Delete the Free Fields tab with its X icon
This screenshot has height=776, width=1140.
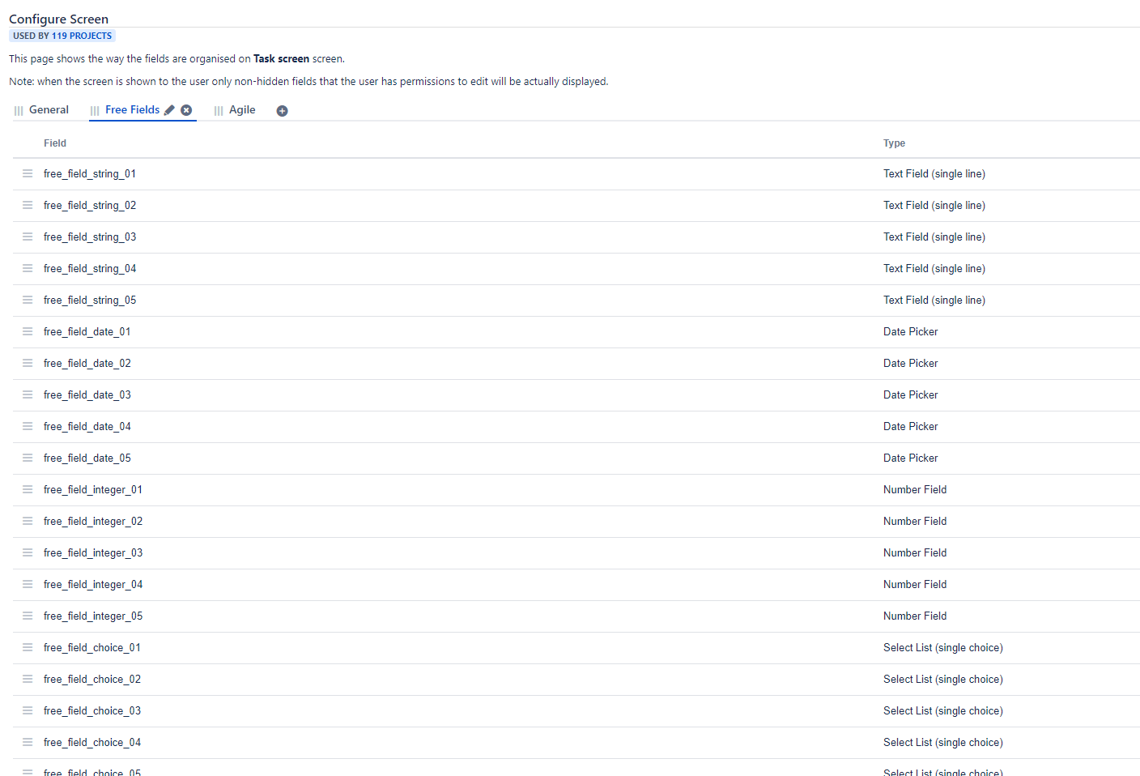pos(186,110)
